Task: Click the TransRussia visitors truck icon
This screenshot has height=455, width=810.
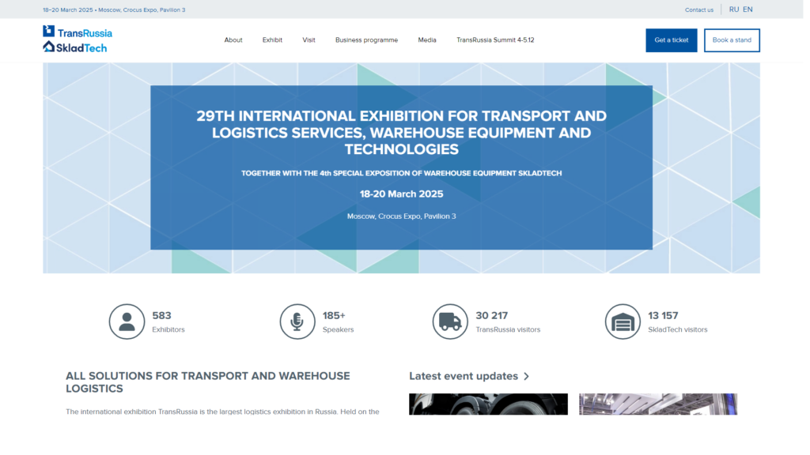Action: pos(450,322)
